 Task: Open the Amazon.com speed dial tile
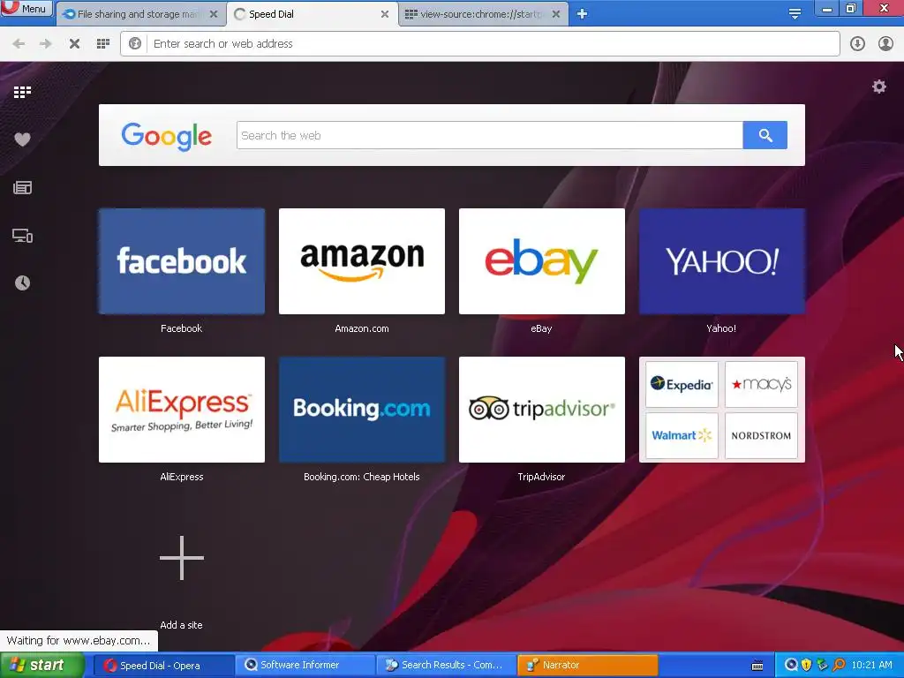(361, 261)
